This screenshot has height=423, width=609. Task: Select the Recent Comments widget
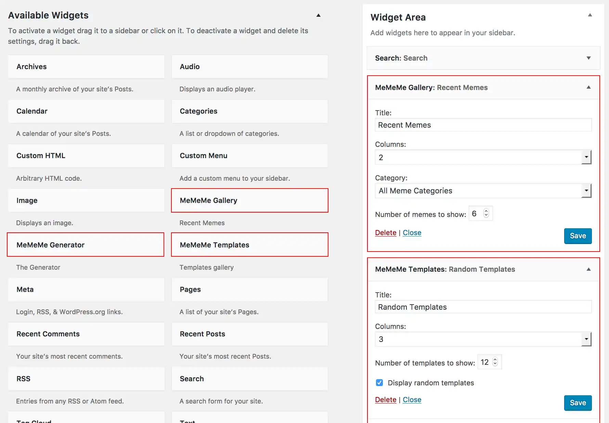tap(86, 334)
